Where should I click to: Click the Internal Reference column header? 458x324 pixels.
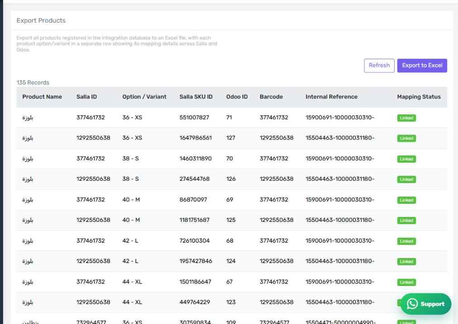pyautogui.click(x=332, y=97)
